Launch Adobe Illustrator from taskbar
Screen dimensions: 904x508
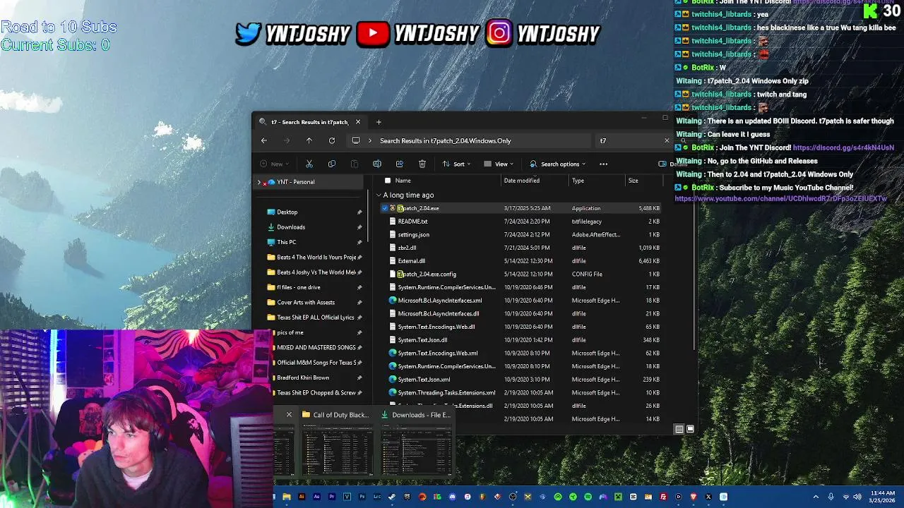point(302,497)
